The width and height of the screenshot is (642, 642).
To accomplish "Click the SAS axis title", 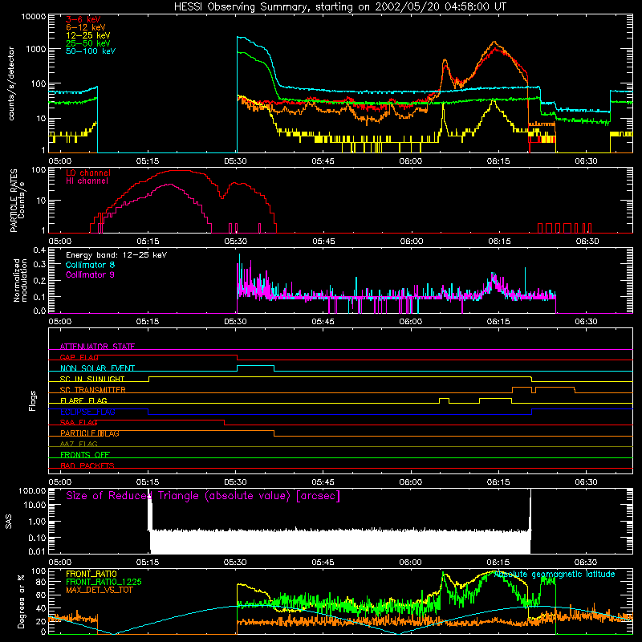I will tap(9, 521).
